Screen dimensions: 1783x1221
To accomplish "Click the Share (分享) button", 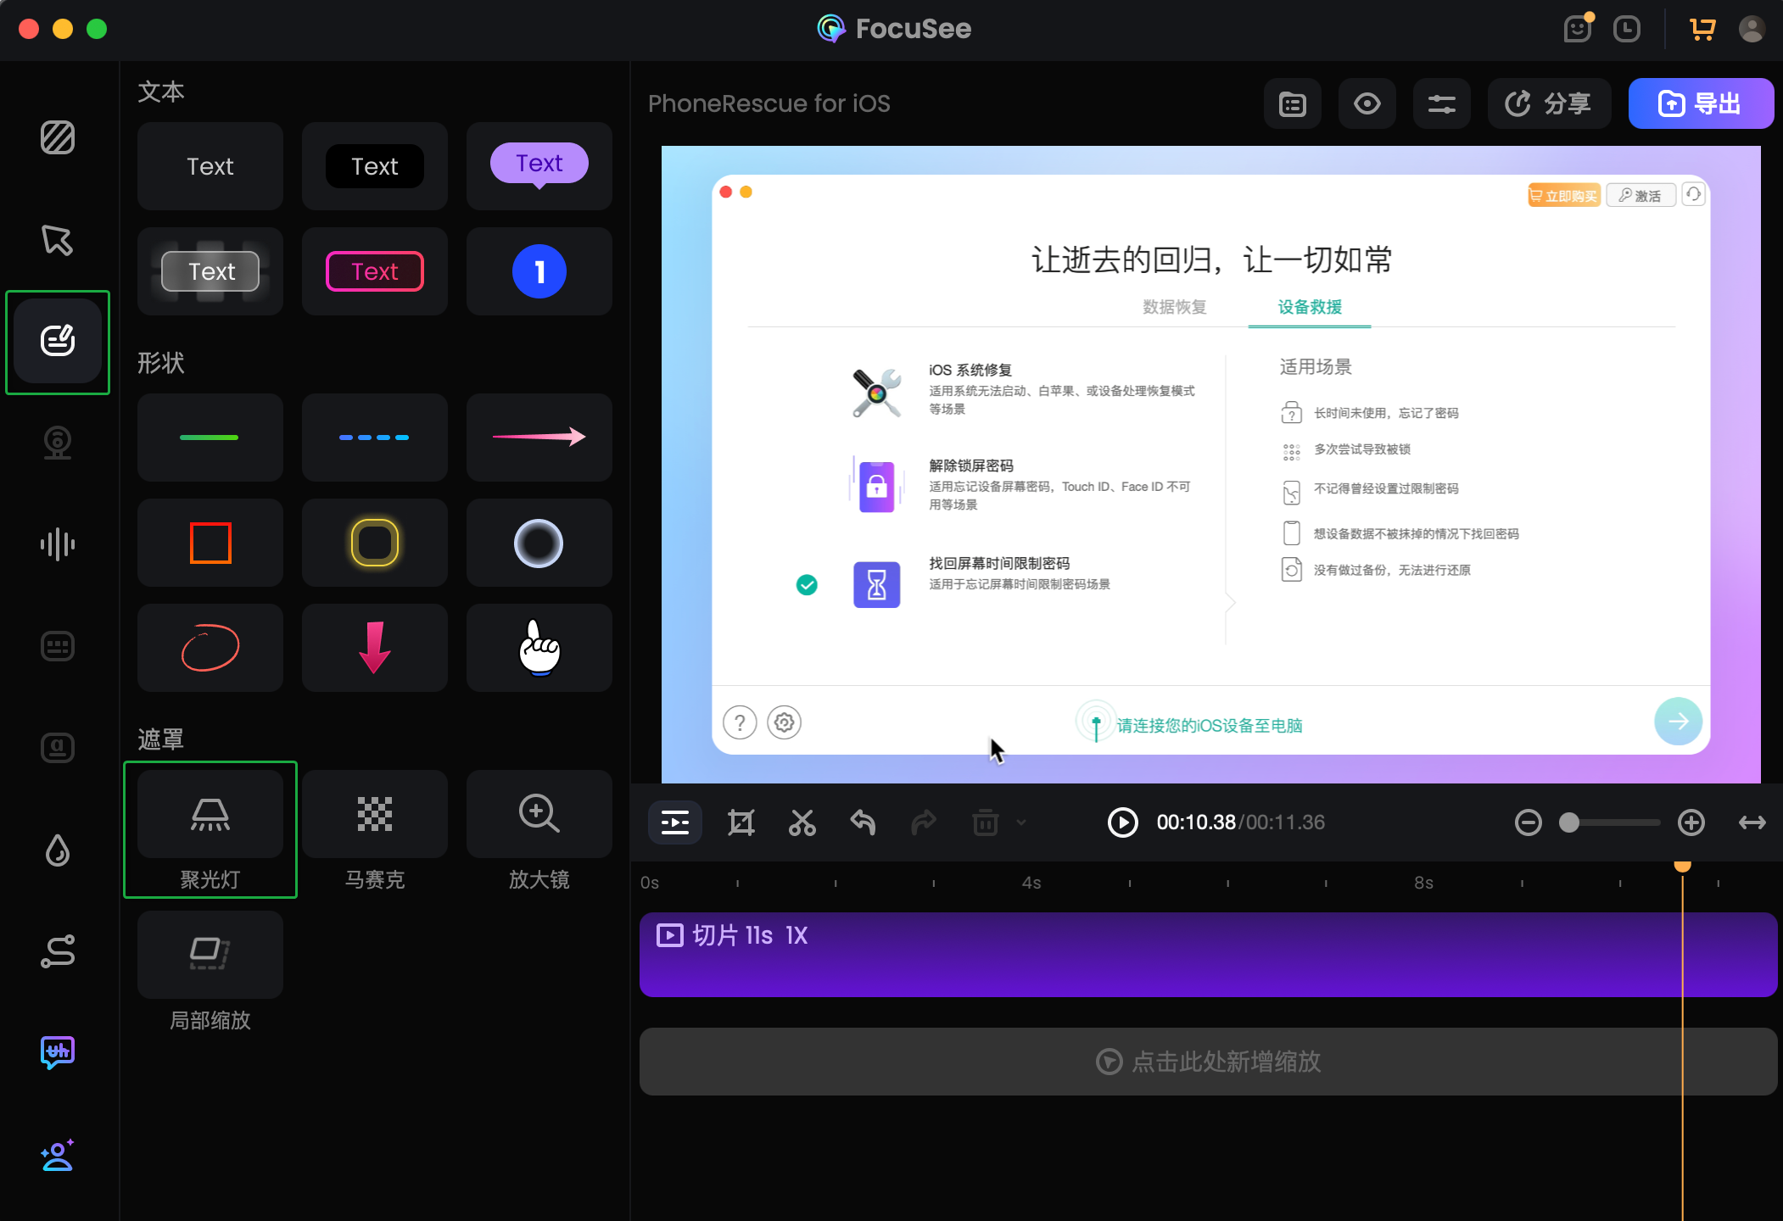I will click(x=1549, y=103).
